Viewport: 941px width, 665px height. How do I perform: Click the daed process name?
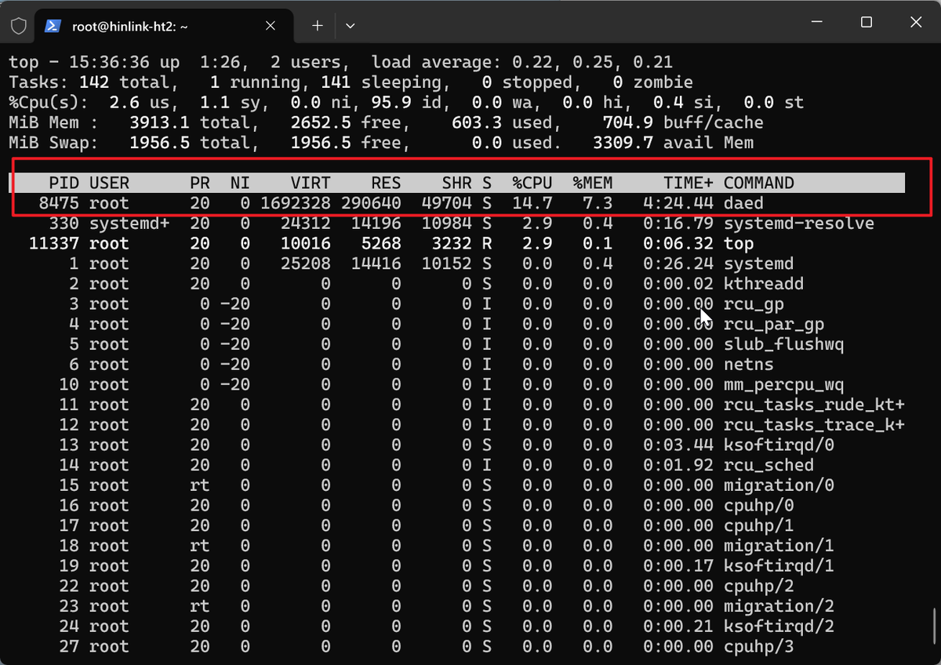point(743,203)
